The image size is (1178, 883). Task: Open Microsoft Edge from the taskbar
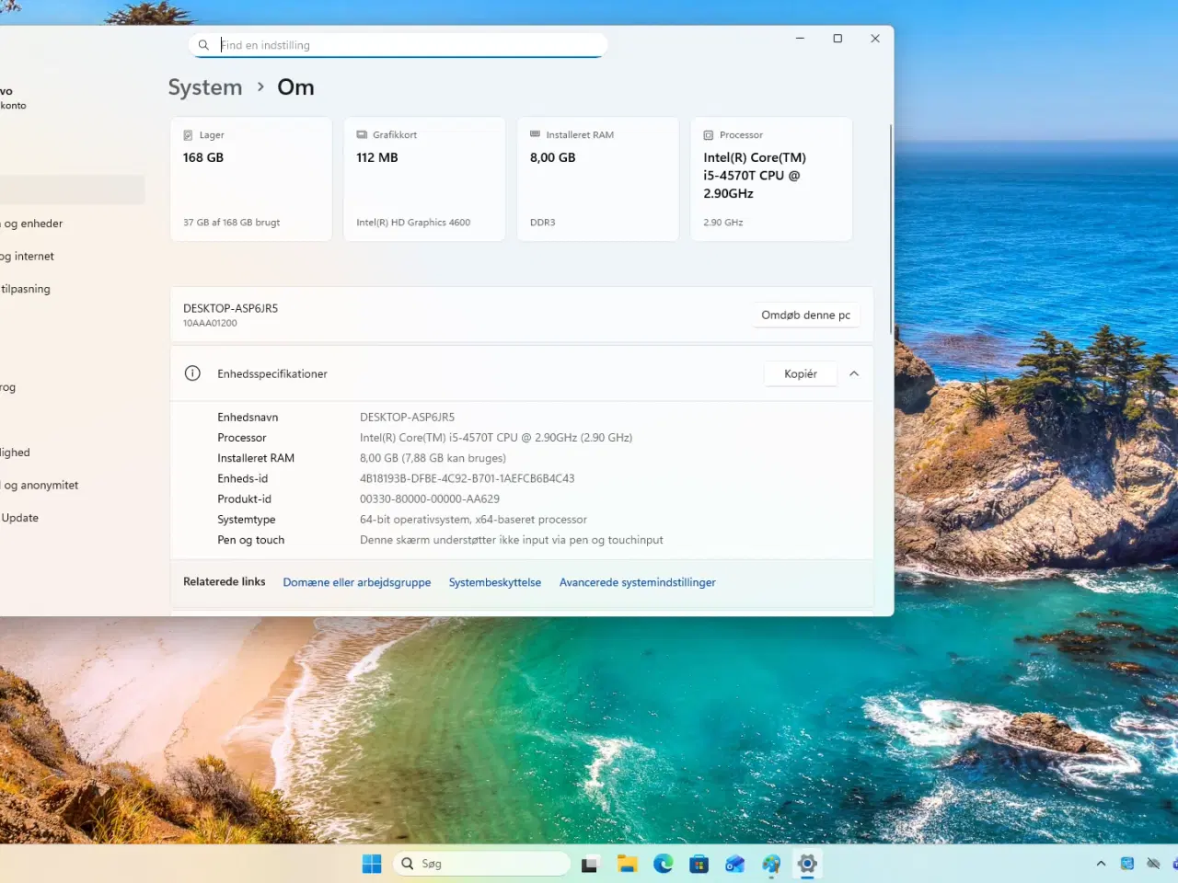[x=663, y=864]
